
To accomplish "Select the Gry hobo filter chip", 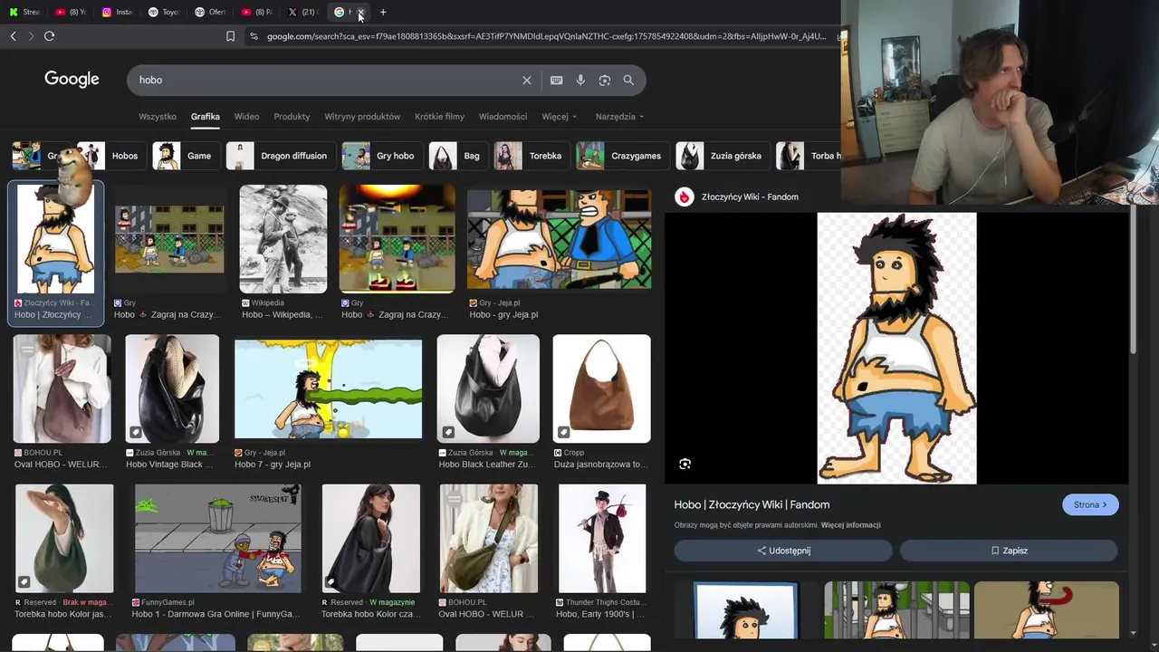I will [381, 156].
